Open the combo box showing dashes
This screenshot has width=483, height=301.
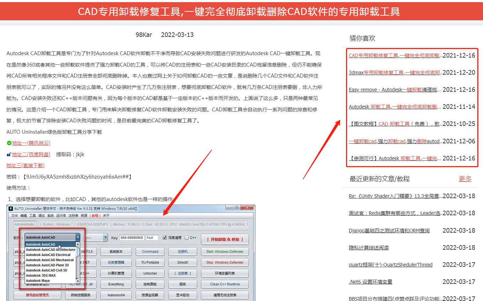pyautogui.click(x=95, y=237)
